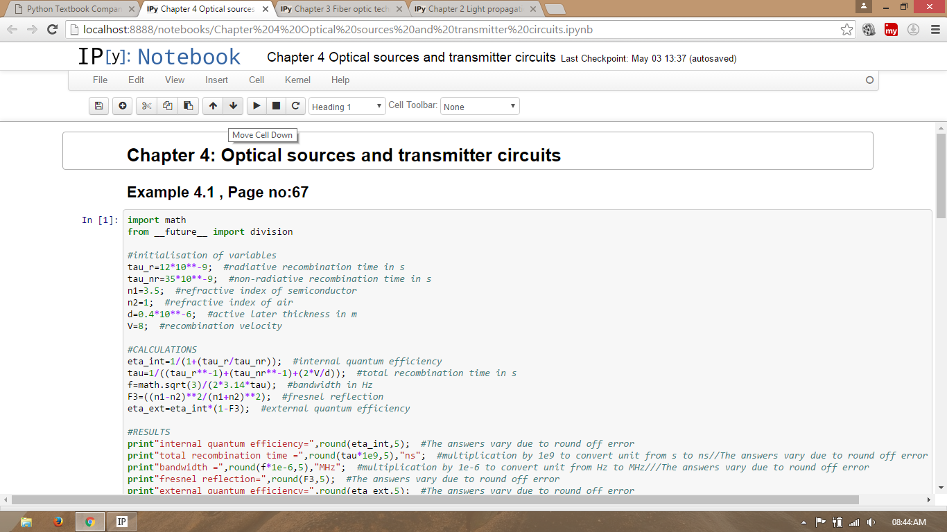Screen dimensions: 947x532
Task: Paste cell using the clipboard icon
Action: click(188, 106)
